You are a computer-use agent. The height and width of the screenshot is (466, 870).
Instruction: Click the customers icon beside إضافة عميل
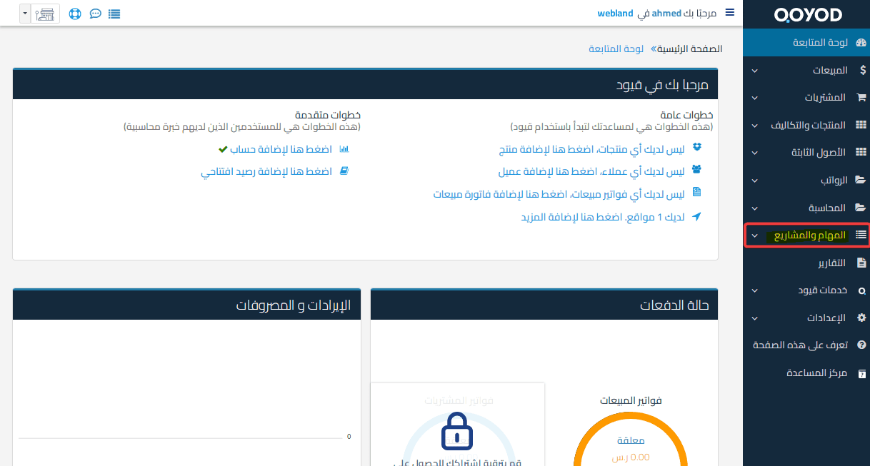[696, 170]
